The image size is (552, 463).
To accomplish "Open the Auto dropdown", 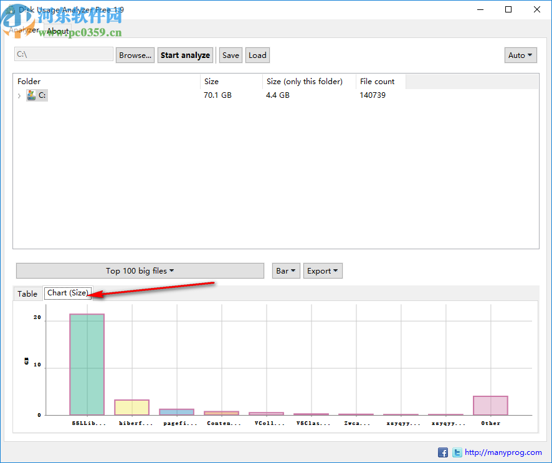I will pos(520,55).
